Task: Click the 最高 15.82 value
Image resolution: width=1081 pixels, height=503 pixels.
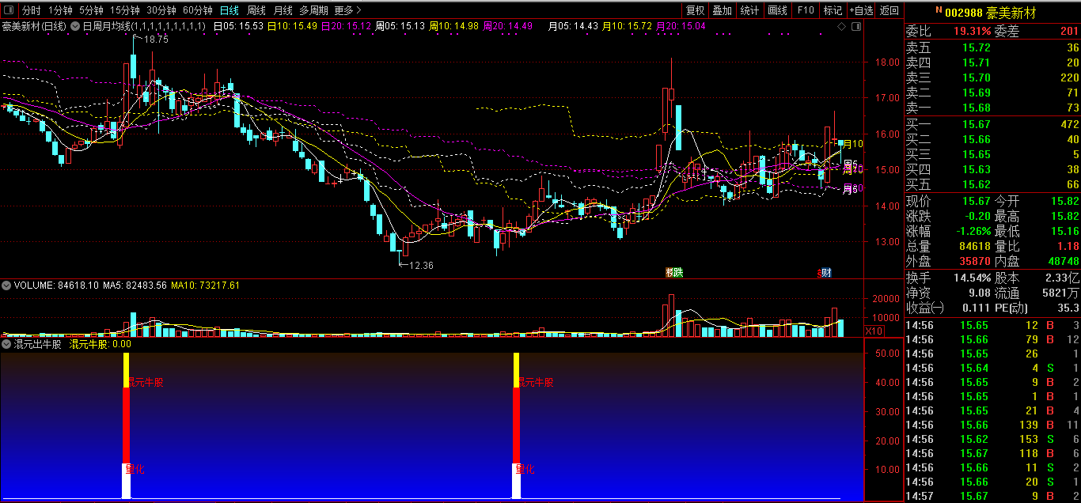Action: (x=1064, y=217)
